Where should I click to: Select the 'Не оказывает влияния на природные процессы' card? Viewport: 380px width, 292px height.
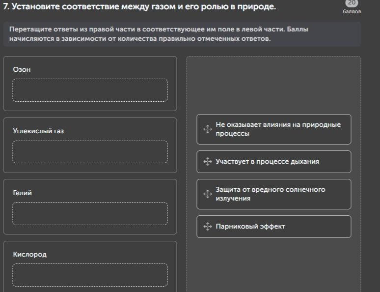274,129
